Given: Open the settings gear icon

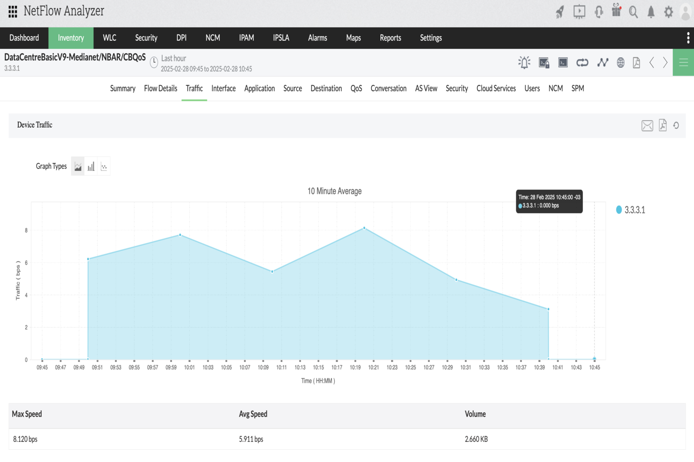Looking at the screenshot, I should point(669,12).
